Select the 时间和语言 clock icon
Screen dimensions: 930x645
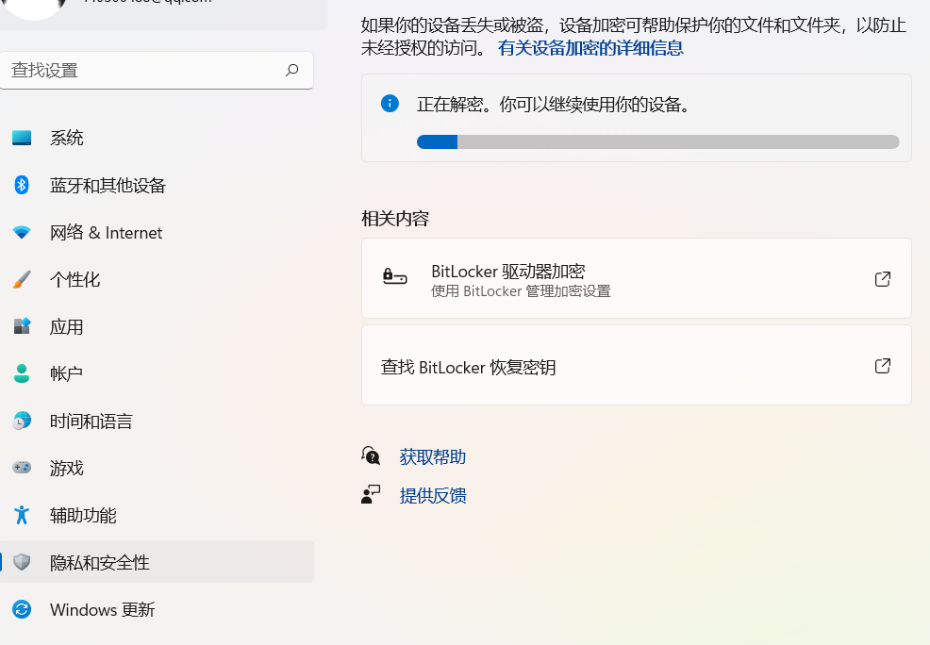(22, 421)
